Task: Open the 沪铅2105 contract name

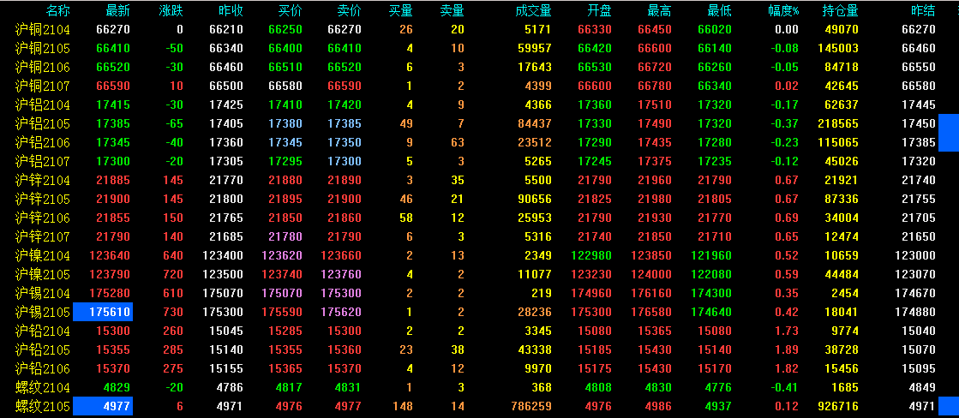Action: 42,351
